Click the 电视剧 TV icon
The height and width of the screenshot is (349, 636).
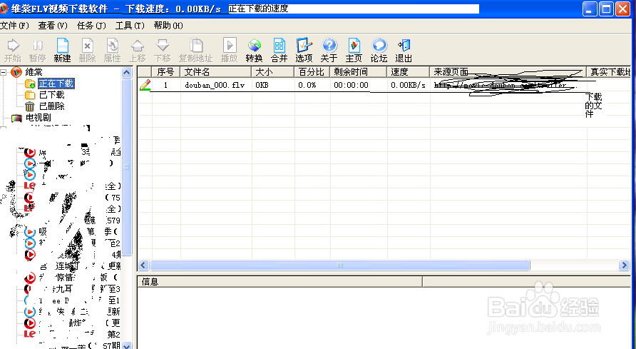point(16,118)
